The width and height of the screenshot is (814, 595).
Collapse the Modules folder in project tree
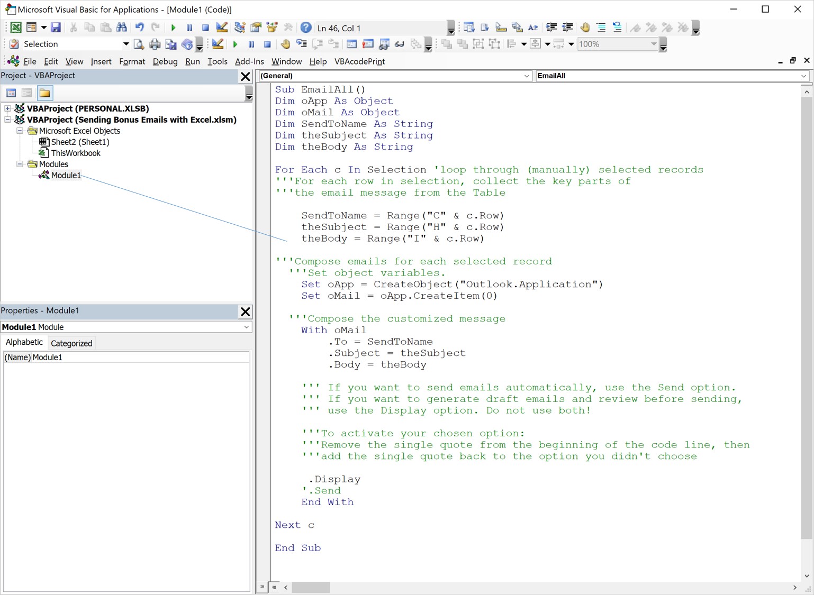20,164
